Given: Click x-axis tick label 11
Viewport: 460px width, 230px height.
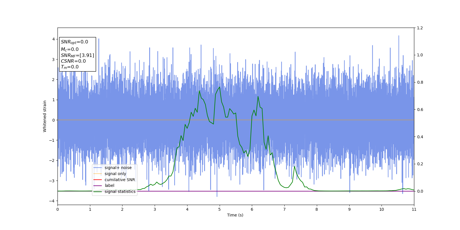Looking at the screenshot, I should pos(414,209).
